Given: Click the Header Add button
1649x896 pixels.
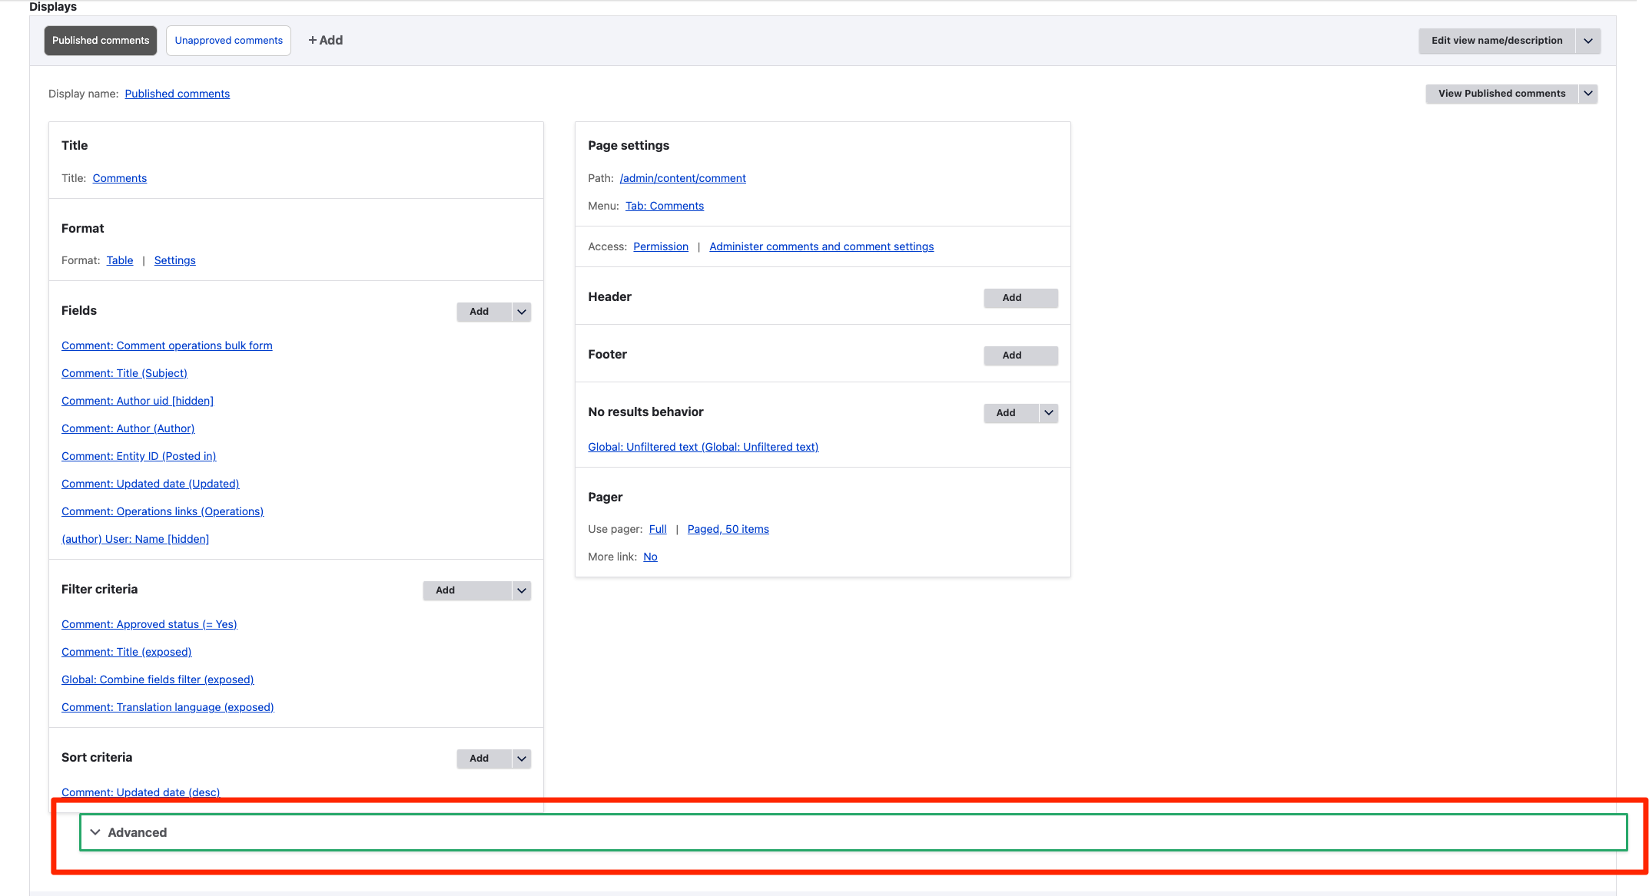Looking at the screenshot, I should (x=1011, y=298).
